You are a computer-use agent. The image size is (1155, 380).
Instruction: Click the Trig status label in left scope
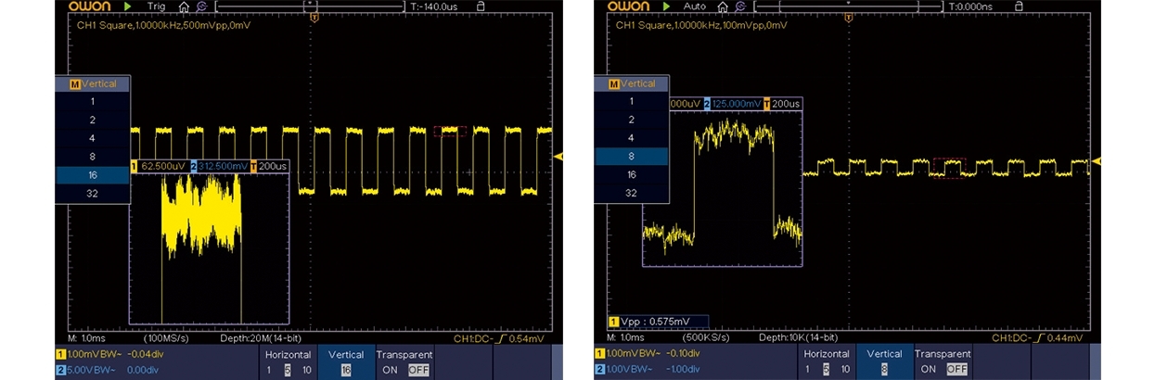[x=156, y=6]
